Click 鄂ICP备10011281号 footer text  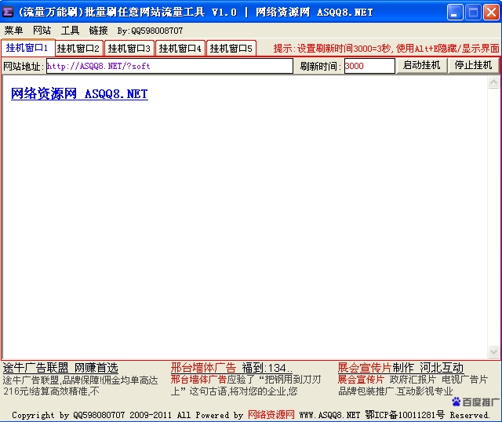tap(405, 415)
